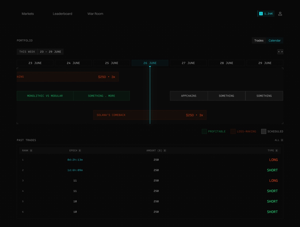Screen dimensions: 300x227
Task: Open the SOLANA'S COMEBACK trade block
Action: point(150,115)
